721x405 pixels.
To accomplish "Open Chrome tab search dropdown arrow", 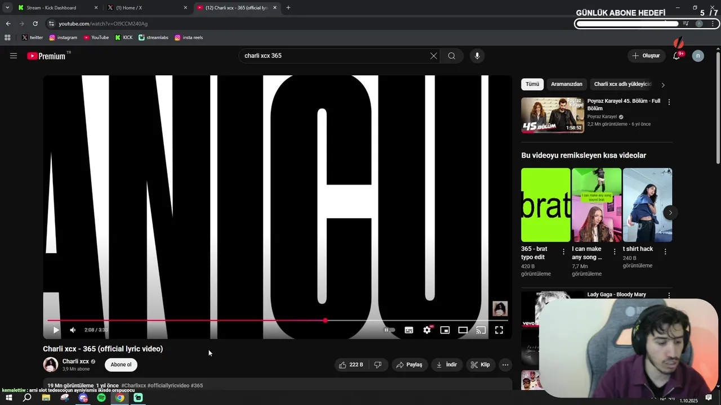I will tap(7, 8).
